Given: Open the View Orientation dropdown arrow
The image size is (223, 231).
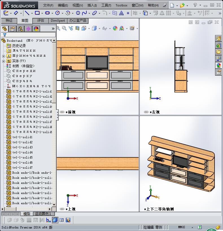Looking at the screenshot, I should pos(89,28).
